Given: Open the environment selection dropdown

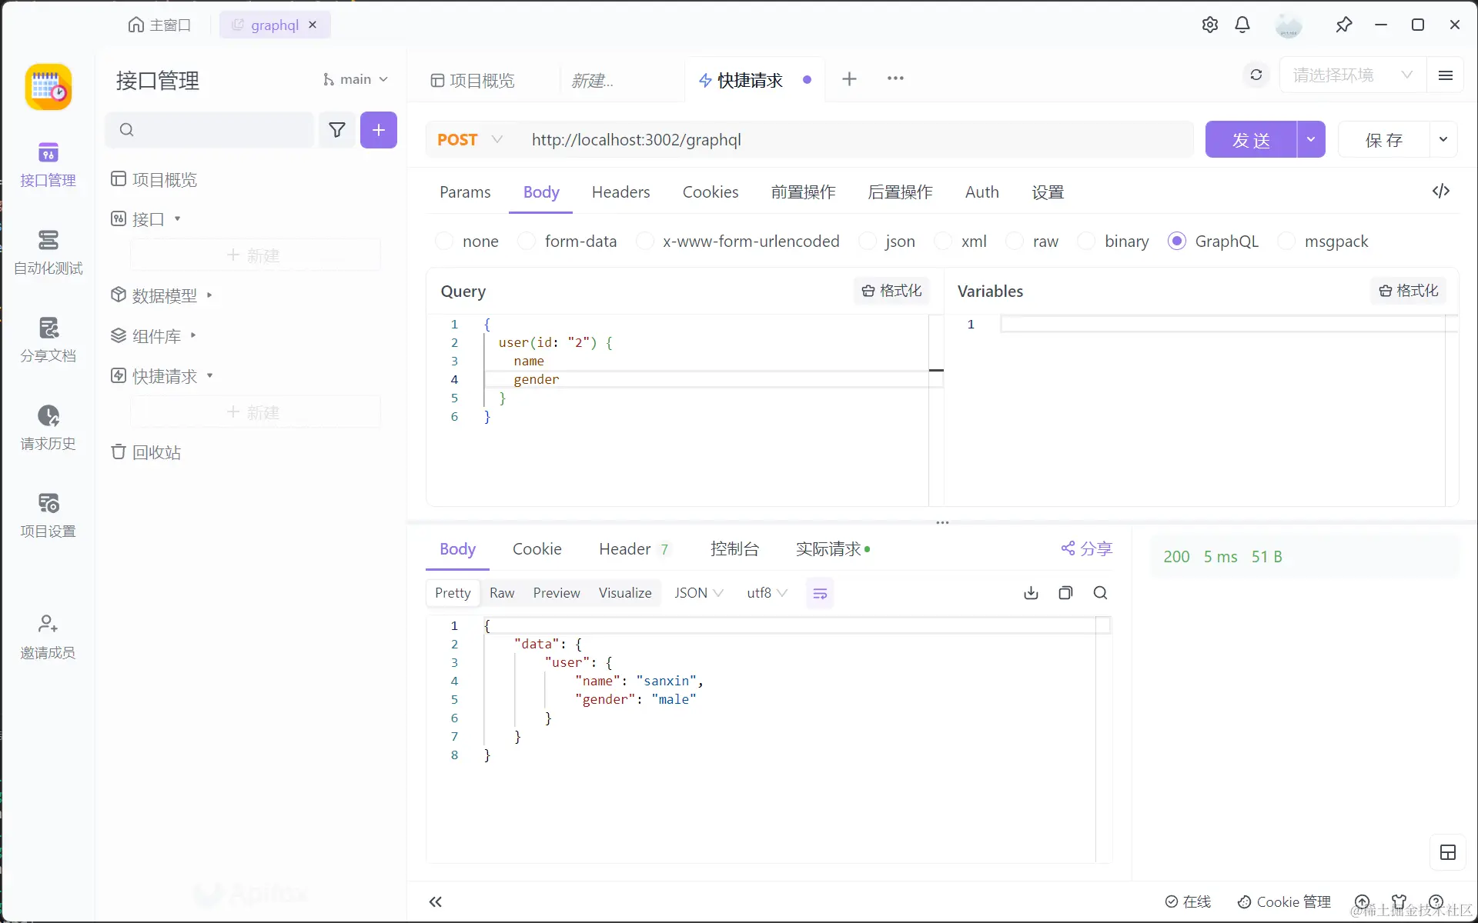Looking at the screenshot, I should coord(1352,75).
